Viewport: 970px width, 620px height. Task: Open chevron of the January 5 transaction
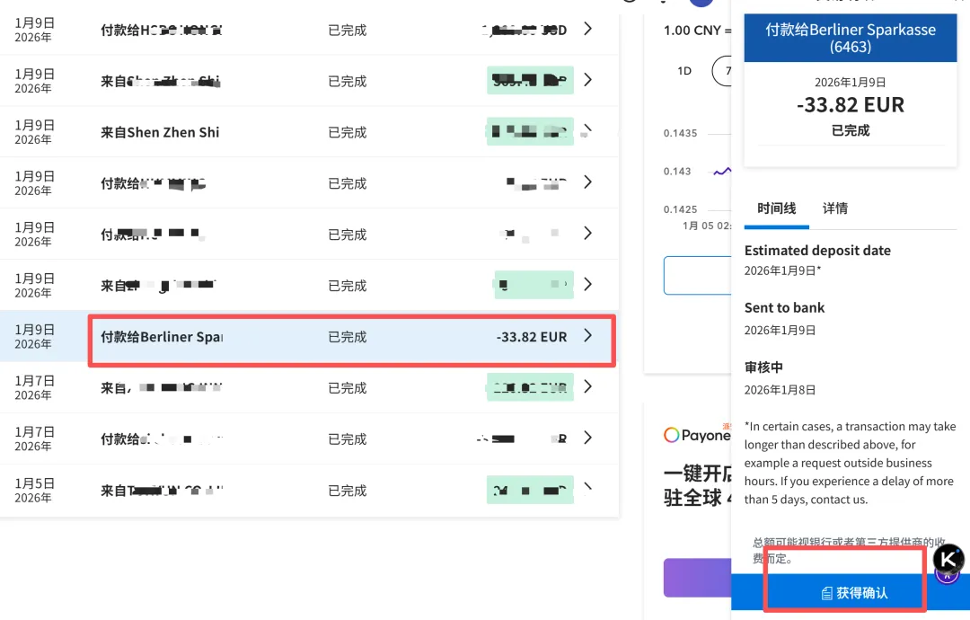point(587,489)
